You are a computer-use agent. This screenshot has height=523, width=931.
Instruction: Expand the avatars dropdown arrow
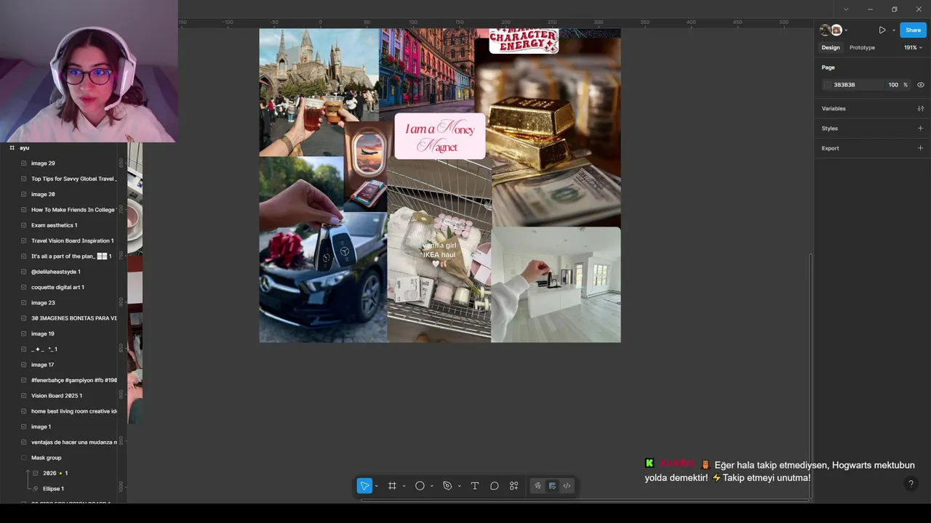tap(846, 31)
